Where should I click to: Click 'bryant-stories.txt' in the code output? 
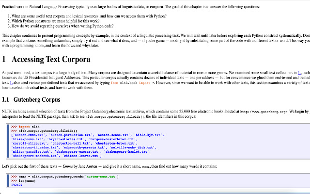tap(66, 139)
